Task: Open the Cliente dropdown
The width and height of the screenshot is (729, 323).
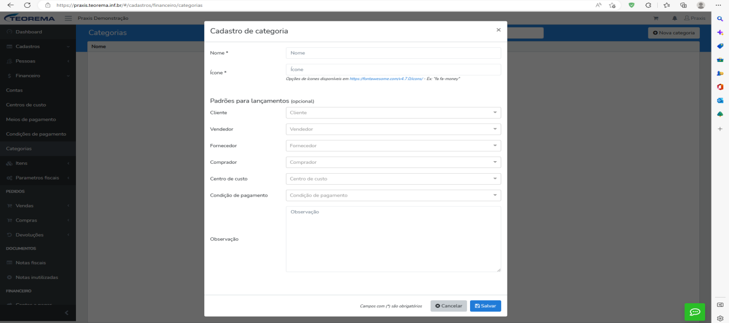Action: (393, 113)
